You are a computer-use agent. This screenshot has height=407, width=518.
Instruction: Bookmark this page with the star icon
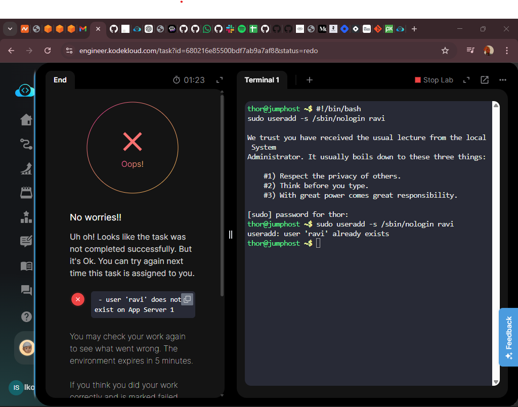pos(445,51)
